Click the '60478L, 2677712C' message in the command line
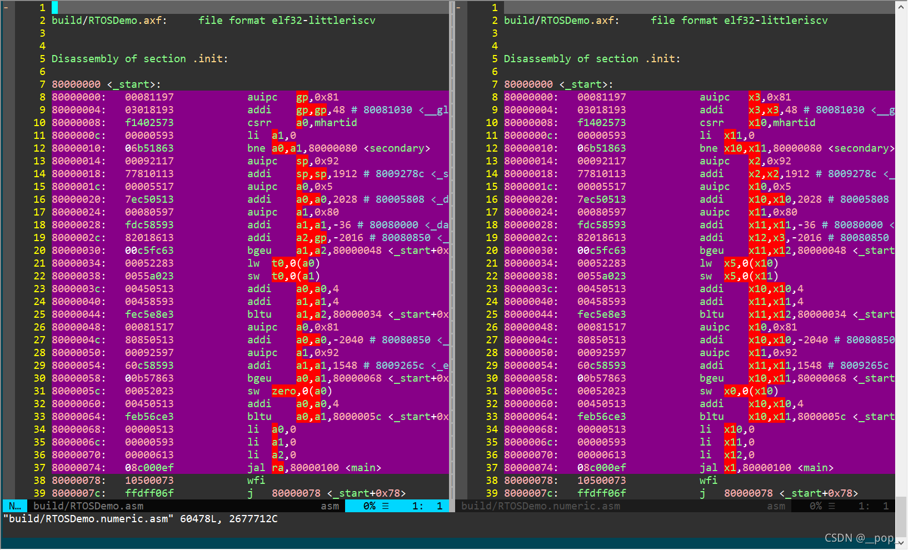This screenshot has width=908, height=550. 229,519
